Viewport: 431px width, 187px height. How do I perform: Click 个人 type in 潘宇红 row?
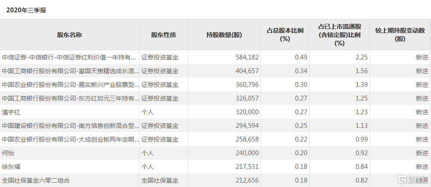pos(147,112)
